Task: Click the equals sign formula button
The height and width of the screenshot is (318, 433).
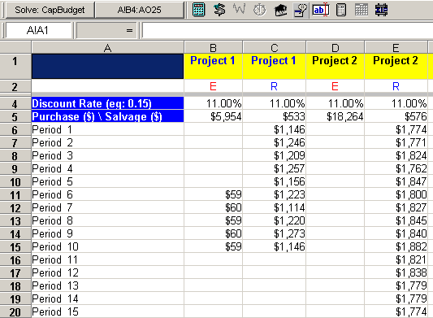Action: (x=106, y=30)
